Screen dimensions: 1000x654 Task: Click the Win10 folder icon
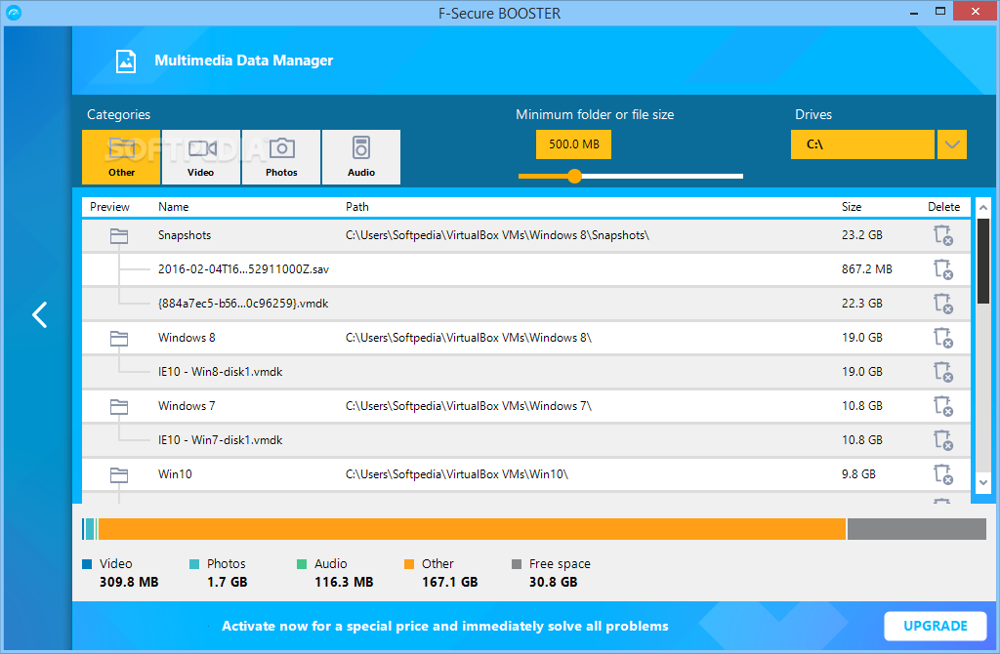click(x=119, y=475)
